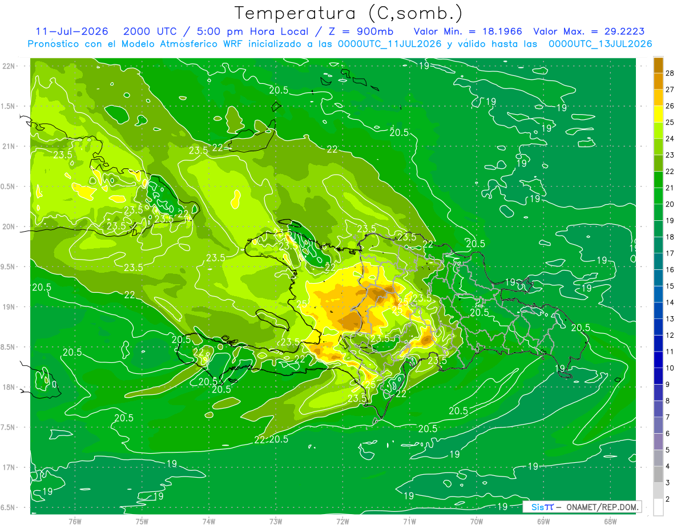Image resolution: width=685 pixels, height=529 pixels.
Task: Click legend value 21
Action: [x=670, y=188]
